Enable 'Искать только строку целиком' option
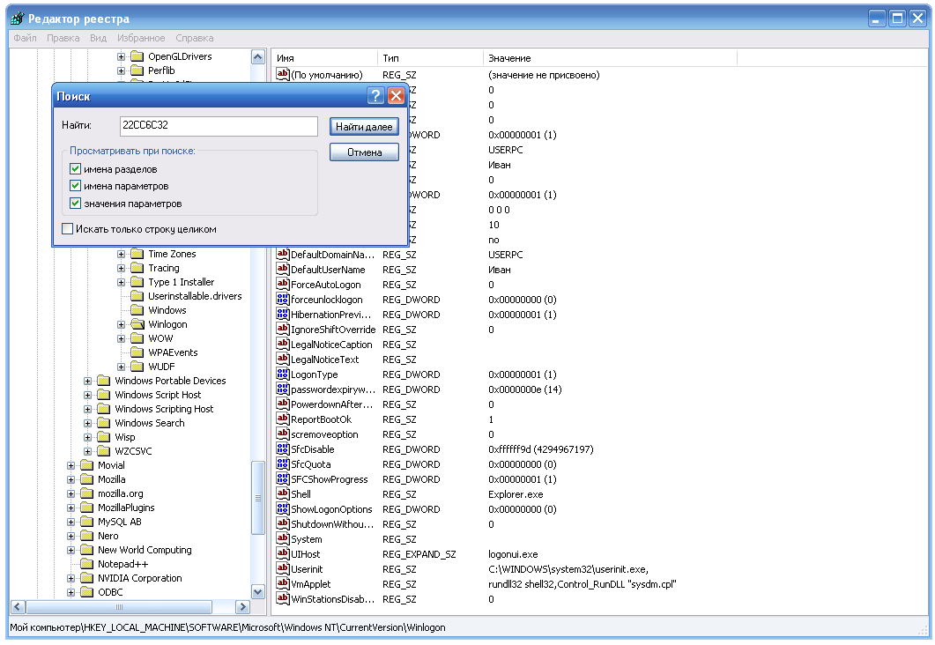935x645 pixels. [x=68, y=229]
